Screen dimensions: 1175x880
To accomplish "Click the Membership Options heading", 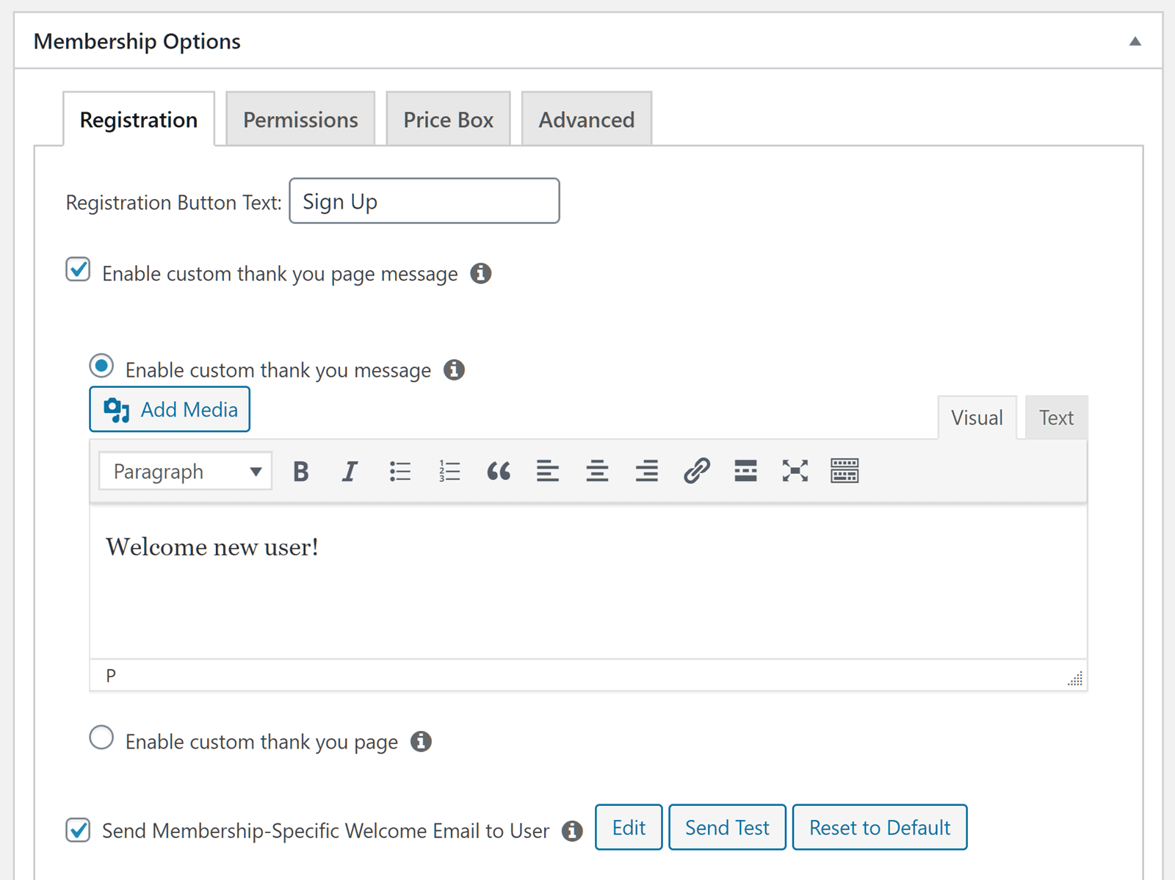I will coord(137,41).
